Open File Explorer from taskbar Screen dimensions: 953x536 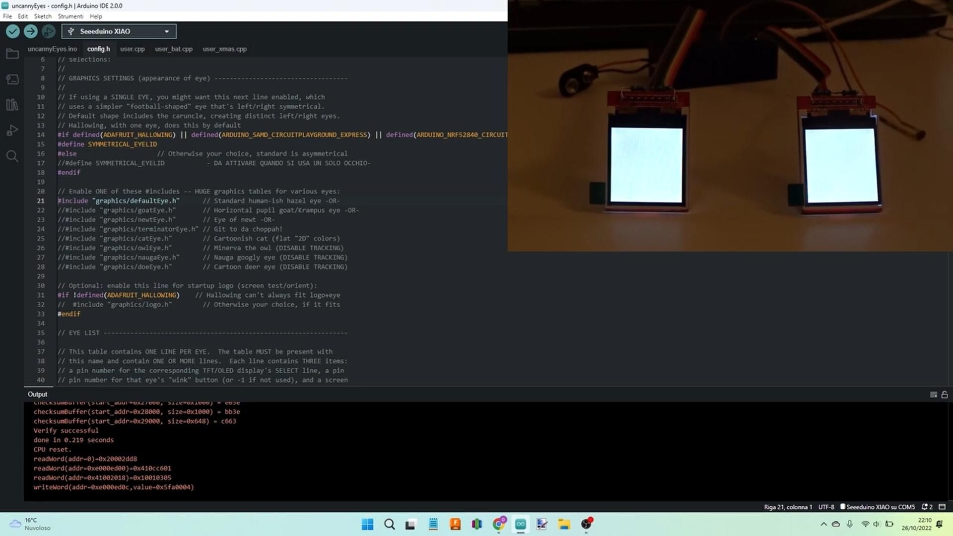[564, 524]
